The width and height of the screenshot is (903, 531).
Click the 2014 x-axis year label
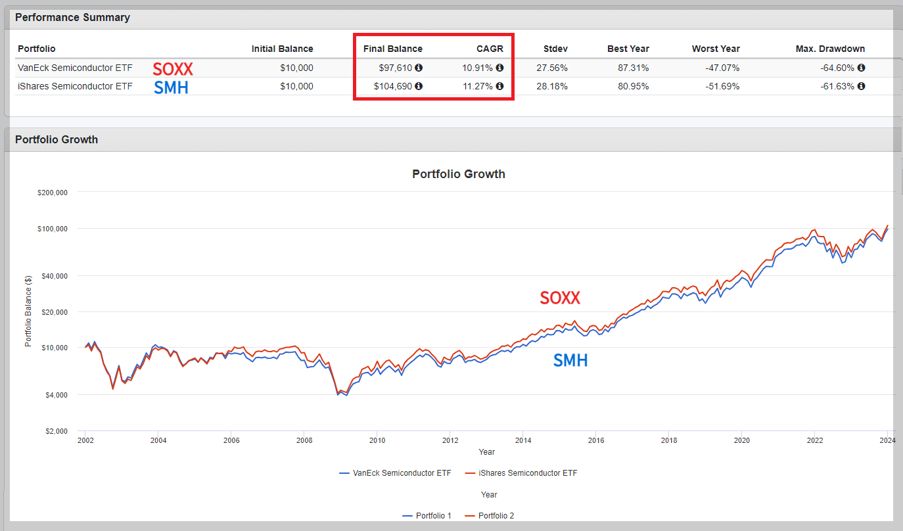pyautogui.click(x=522, y=441)
